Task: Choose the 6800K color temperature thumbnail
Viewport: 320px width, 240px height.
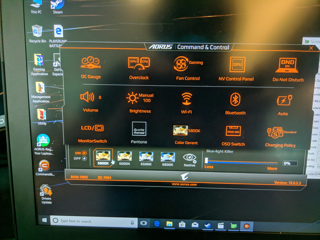Action: point(168,159)
